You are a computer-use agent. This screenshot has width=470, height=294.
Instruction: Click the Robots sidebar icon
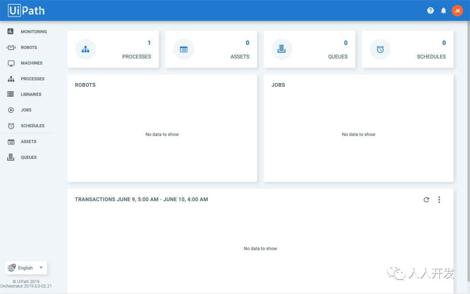[x=11, y=47]
